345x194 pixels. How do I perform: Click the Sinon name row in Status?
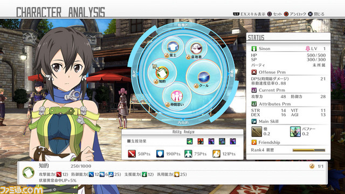pyautogui.click(x=288, y=48)
